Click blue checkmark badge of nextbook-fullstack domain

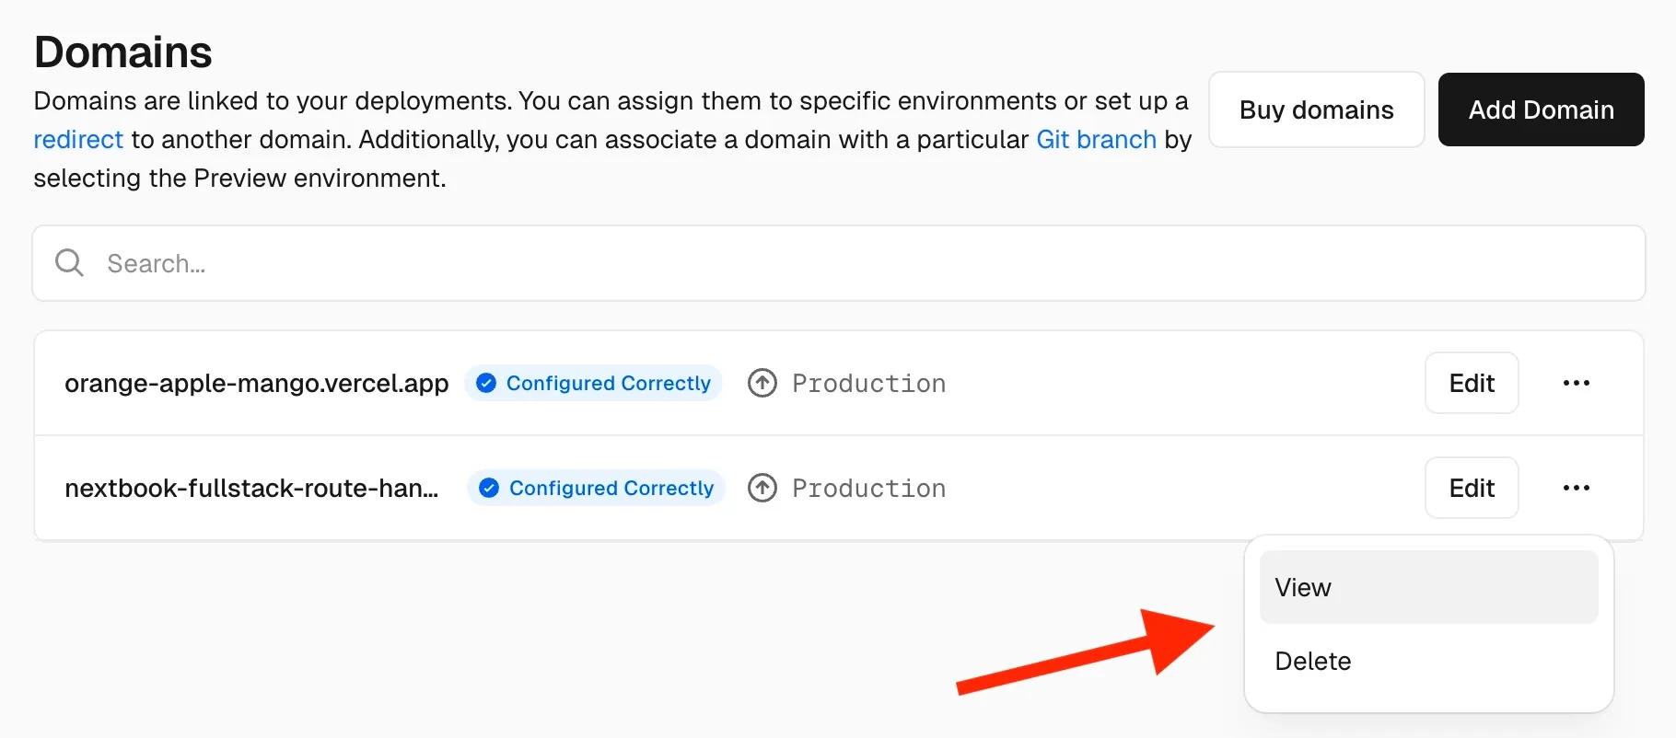tap(489, 488)
